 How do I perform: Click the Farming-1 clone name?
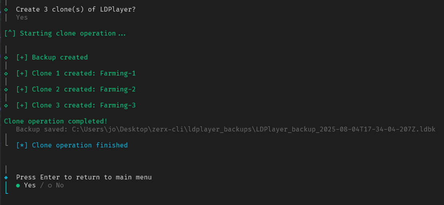(x=118, y=74)
